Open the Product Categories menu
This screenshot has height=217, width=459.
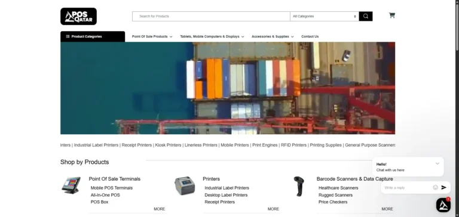coord(93,36)
